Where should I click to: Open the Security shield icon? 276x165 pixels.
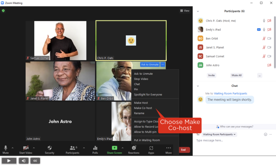point(49,148)
